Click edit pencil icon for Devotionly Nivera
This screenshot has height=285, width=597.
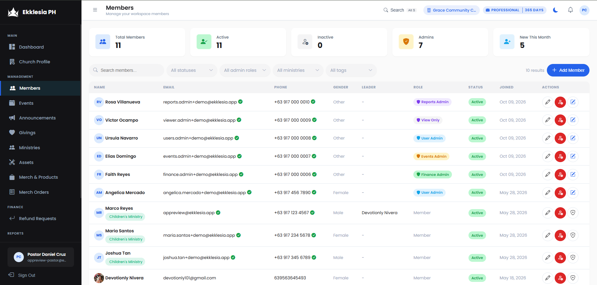(x=548, y=278)
